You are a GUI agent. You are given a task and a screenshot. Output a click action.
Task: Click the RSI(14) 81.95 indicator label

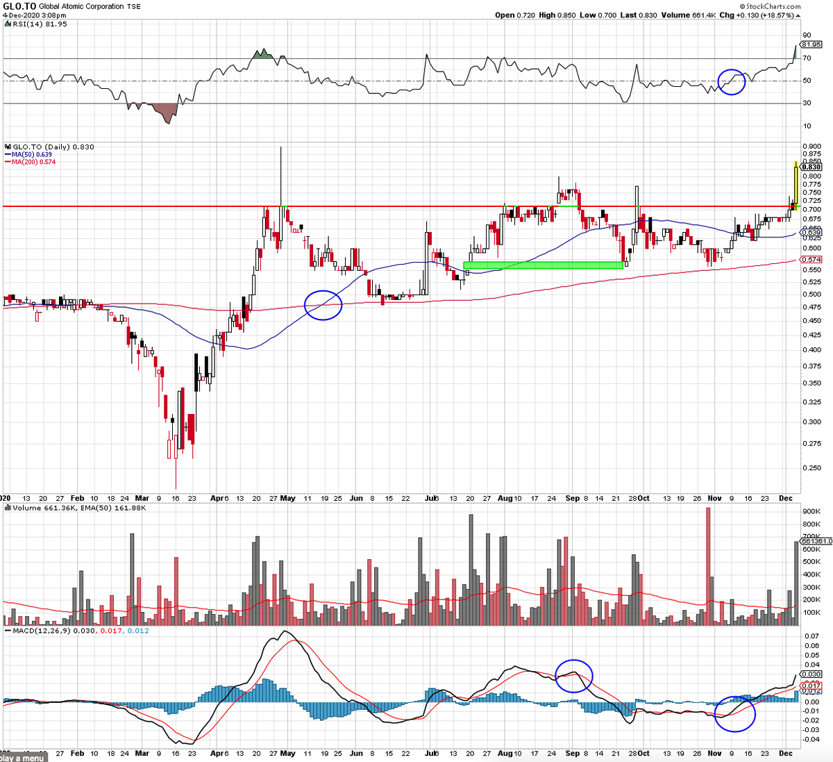click(x=40, y=24)
